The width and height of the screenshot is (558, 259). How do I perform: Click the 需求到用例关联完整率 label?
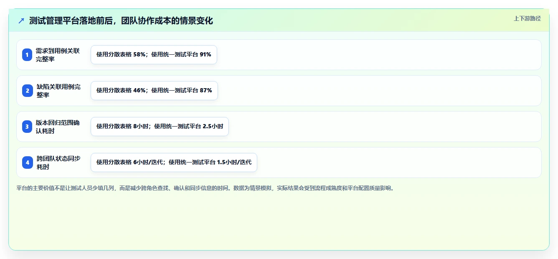point(58,55)
